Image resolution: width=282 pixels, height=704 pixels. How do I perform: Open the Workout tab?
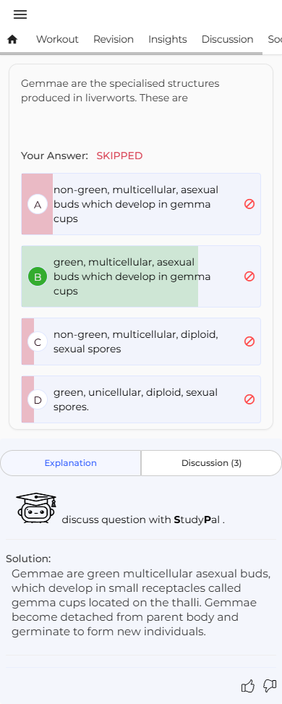[x=57, y=40]
